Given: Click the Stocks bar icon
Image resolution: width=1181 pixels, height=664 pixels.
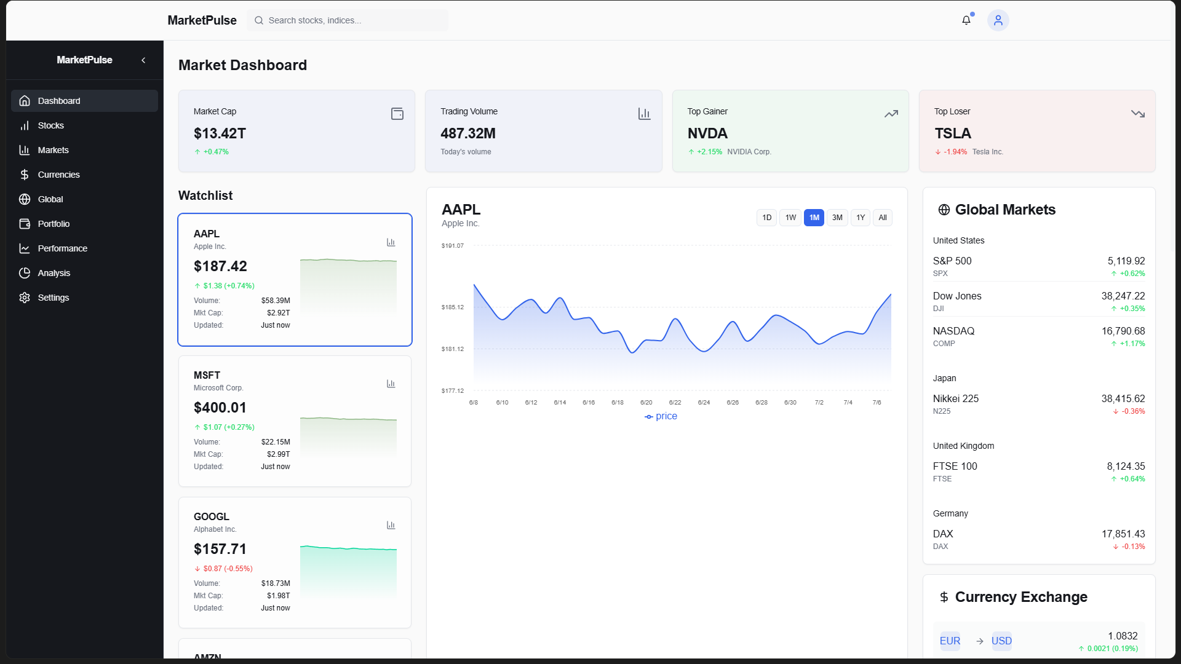Looking at the screenshot, I should tap(25, 125).
